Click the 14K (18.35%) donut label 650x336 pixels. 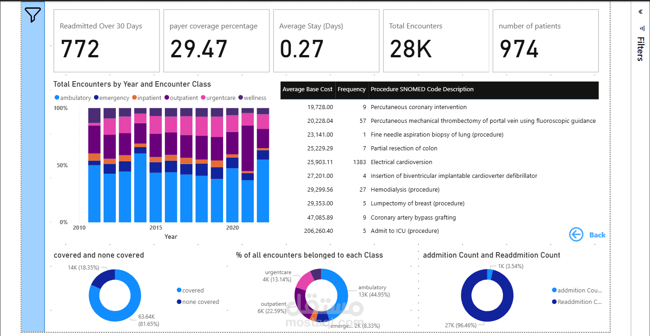(83, 267)
